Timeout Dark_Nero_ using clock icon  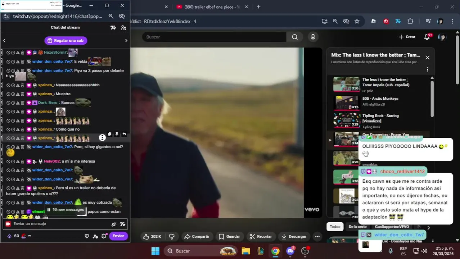tap(13, 103)
